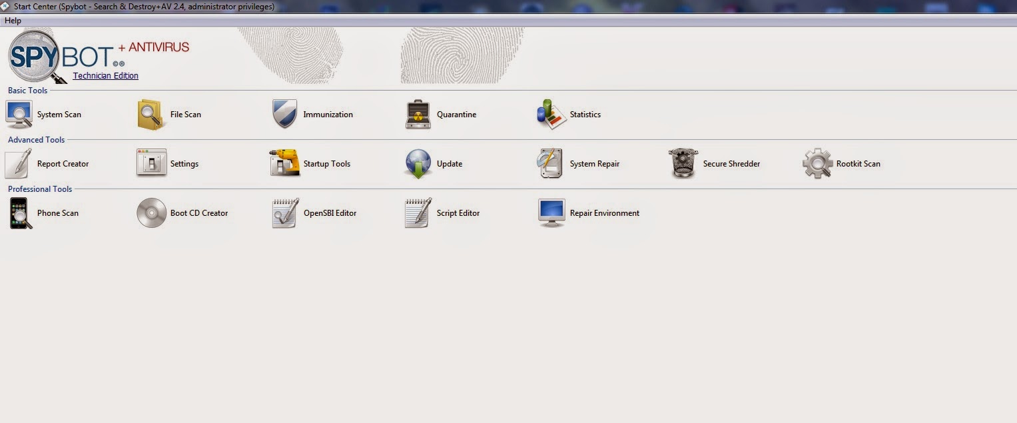The width and height of the screenshot is (1017, 423).
Task: Click the Start Center window title text
Action: click(144, 7)
